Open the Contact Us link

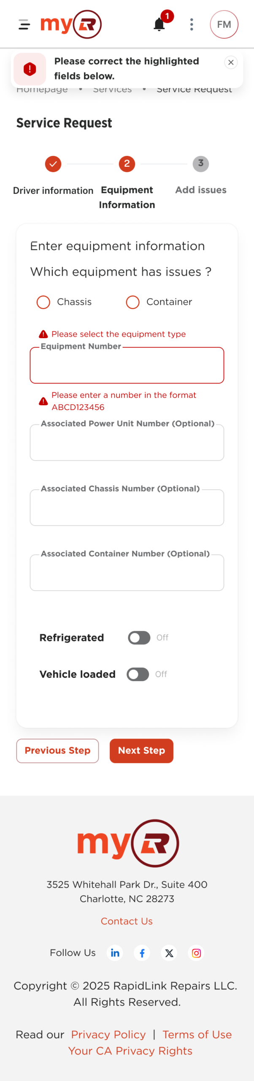(x=127, y=921)
